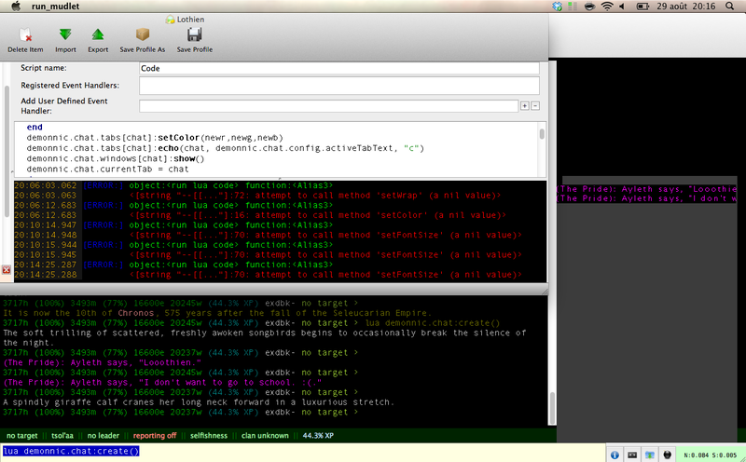The width and height of the screenshot is (746, 462).
Task: Click 'I don't want to go to school' line
Action: pyautogui.click(x=162, y=383)
